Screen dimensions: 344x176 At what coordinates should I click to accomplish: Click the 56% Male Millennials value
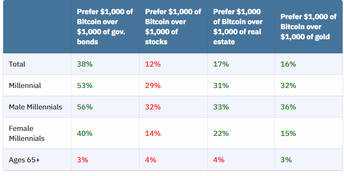[x=85, y=107]
